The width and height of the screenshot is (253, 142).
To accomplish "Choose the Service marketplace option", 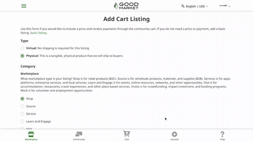I will [22, 114].
